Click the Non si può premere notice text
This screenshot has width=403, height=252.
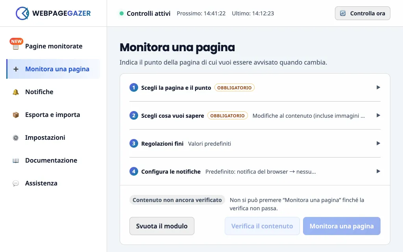coord(297,204)
